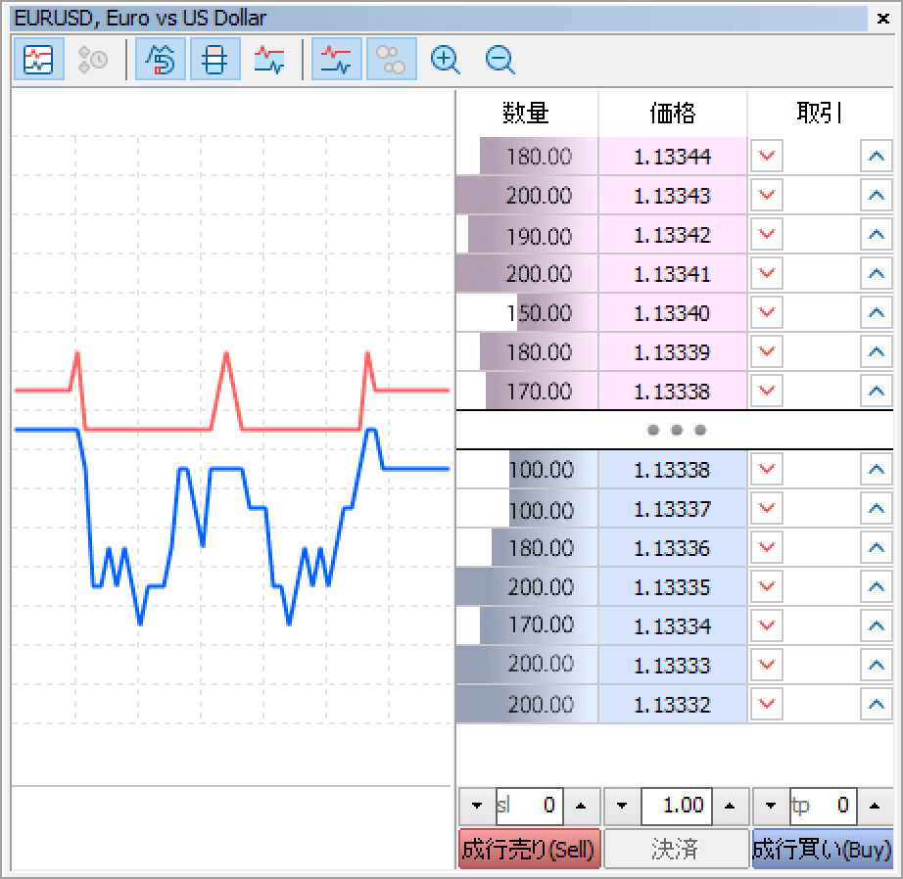The image size is (903, 879).
Task: Click red sell arrow at price 1.13332
Action: click(767, 704)
